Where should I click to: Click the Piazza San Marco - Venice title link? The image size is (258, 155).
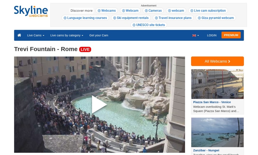[212, 102]
